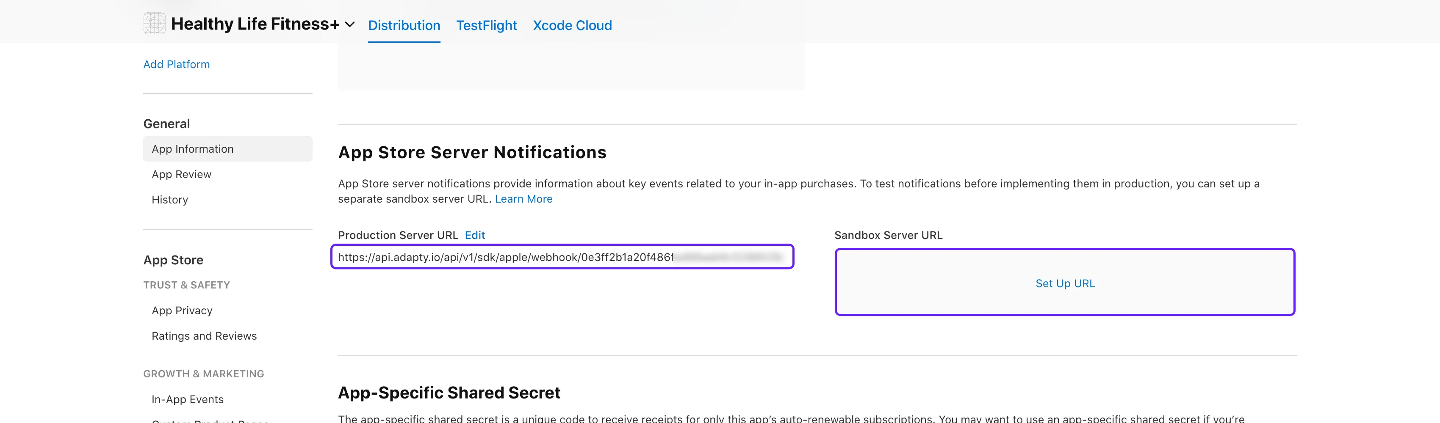Click the Production Server URL webhook field
Viewport: 1440px width, 423px height.
(562, 257)
